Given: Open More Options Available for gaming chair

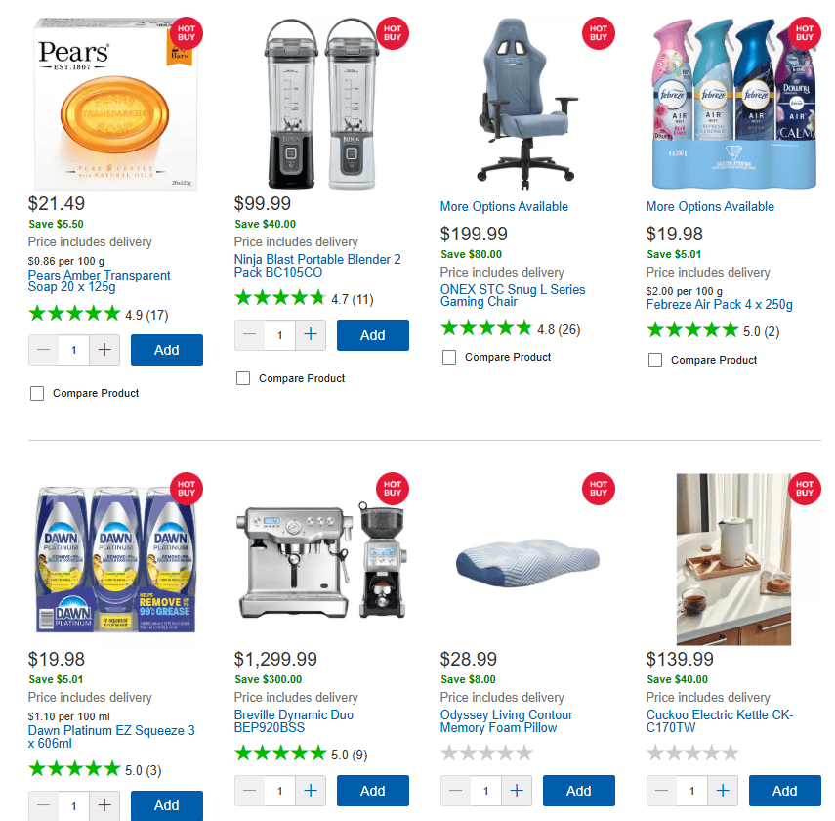Looking at the screenshot, I should point(504,207).
